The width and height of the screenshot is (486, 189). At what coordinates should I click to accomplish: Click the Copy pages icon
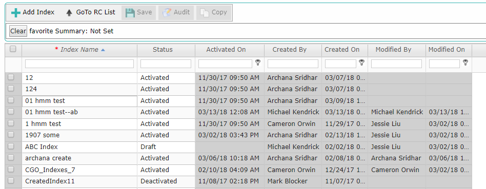point(204,13)
